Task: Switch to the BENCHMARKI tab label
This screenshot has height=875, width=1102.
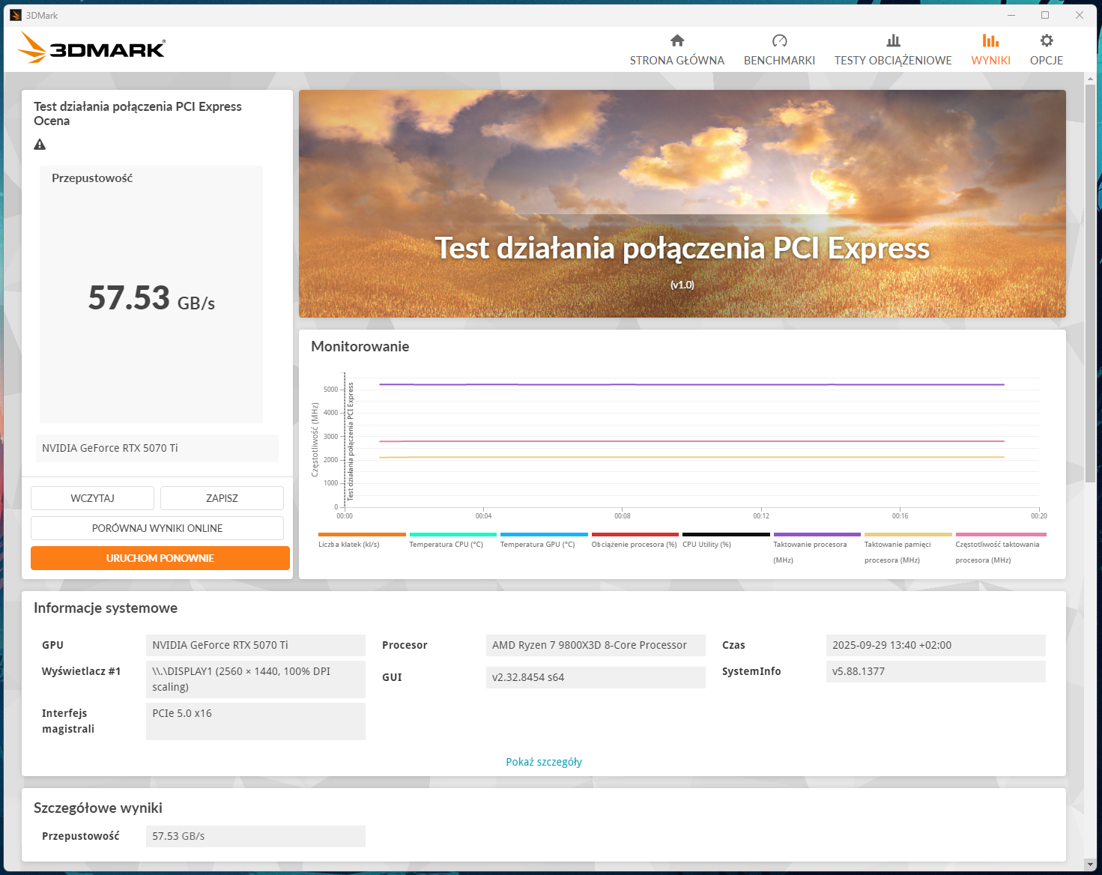Action: click(x=779, y=61)
